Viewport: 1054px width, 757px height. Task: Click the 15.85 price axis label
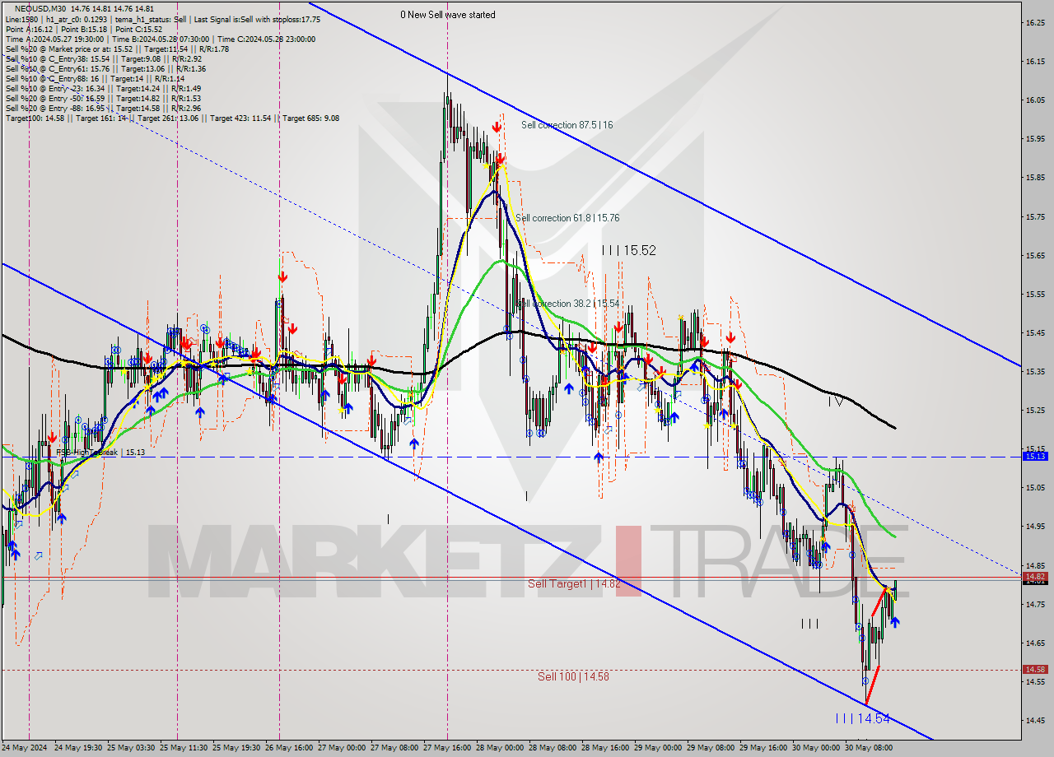[1034, 177]
